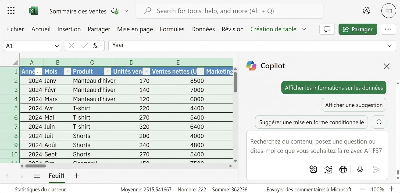This screenshot has width=400, height=193.
Task: Open Statistiques du classeur
Action: point(40,190)
